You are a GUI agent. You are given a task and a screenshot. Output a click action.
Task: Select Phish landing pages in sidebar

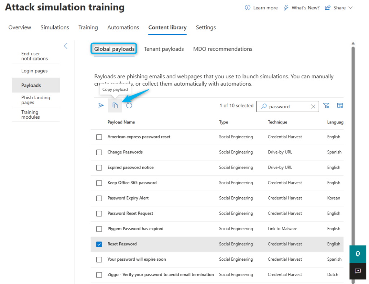[36, 100]
